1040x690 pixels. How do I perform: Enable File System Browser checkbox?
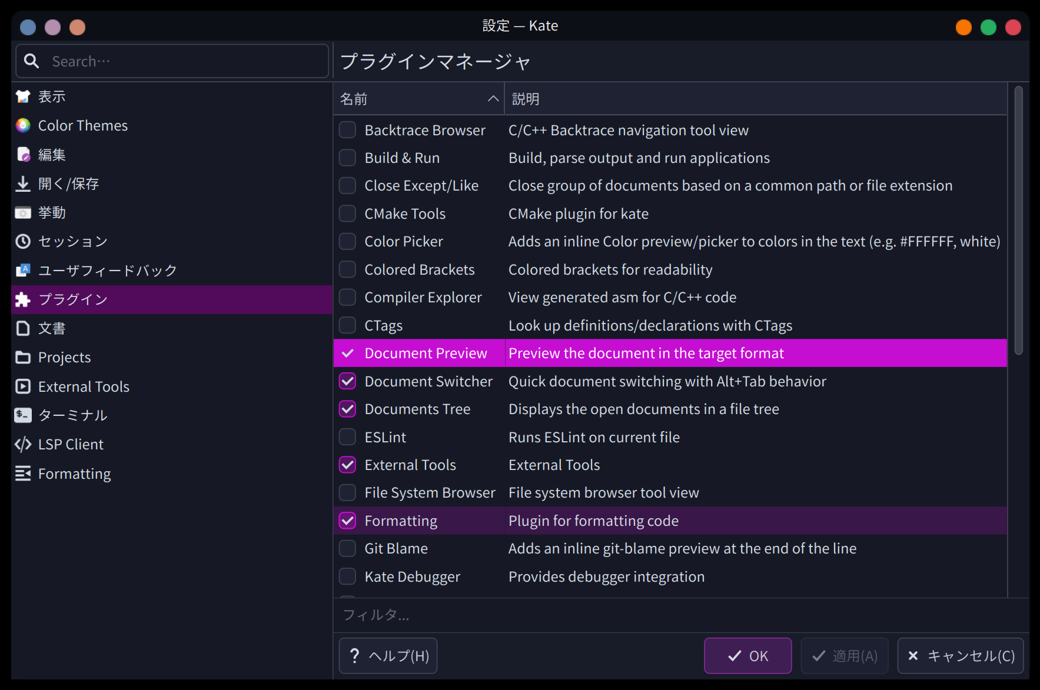pos(348,492)
